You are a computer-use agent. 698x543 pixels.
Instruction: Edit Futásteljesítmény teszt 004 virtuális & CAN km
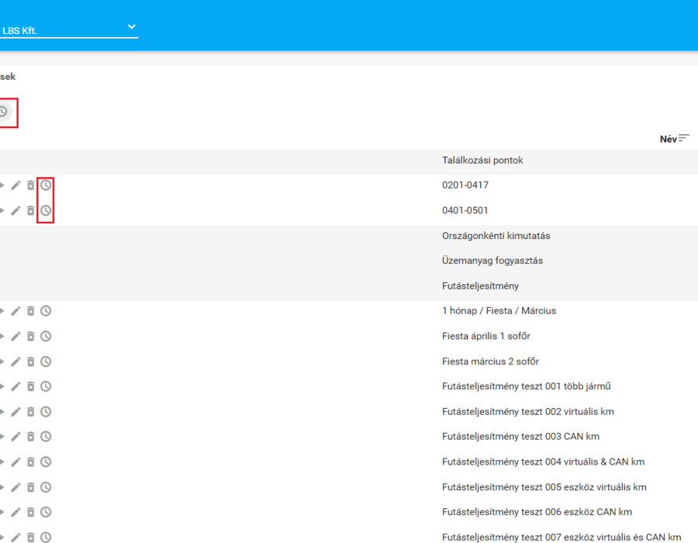click(16, 462)
